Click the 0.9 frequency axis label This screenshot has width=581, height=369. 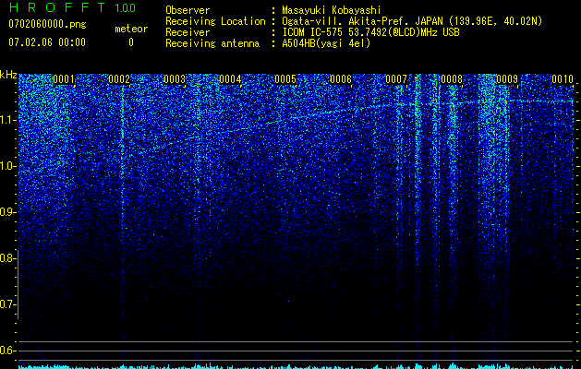[x=7, y=212]
